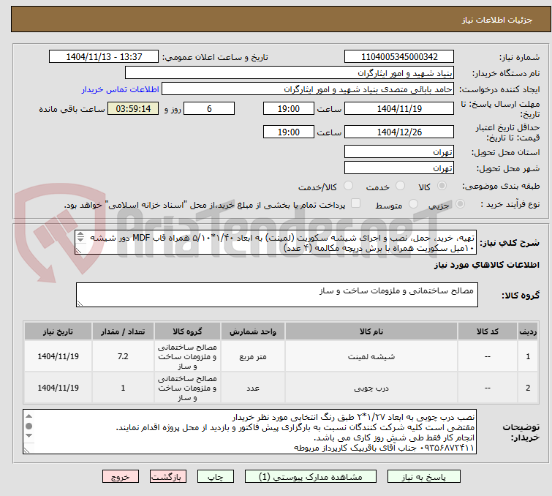The width and height of the screenshot is (552, 496).
Task: Click the price validity date 1404/12/26 field
Action: click(399, 132)
